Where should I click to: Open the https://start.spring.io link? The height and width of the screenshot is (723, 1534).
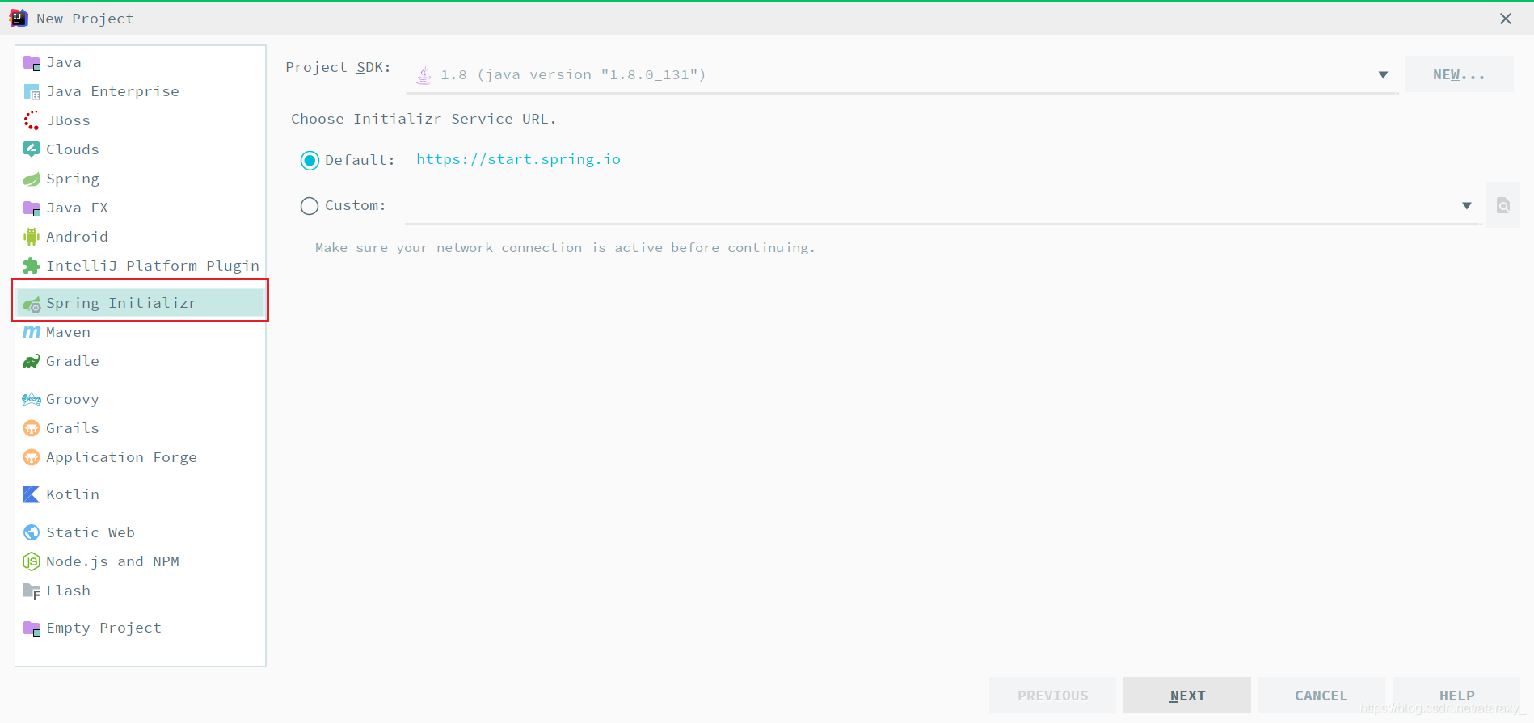click(x=518, y=159)
